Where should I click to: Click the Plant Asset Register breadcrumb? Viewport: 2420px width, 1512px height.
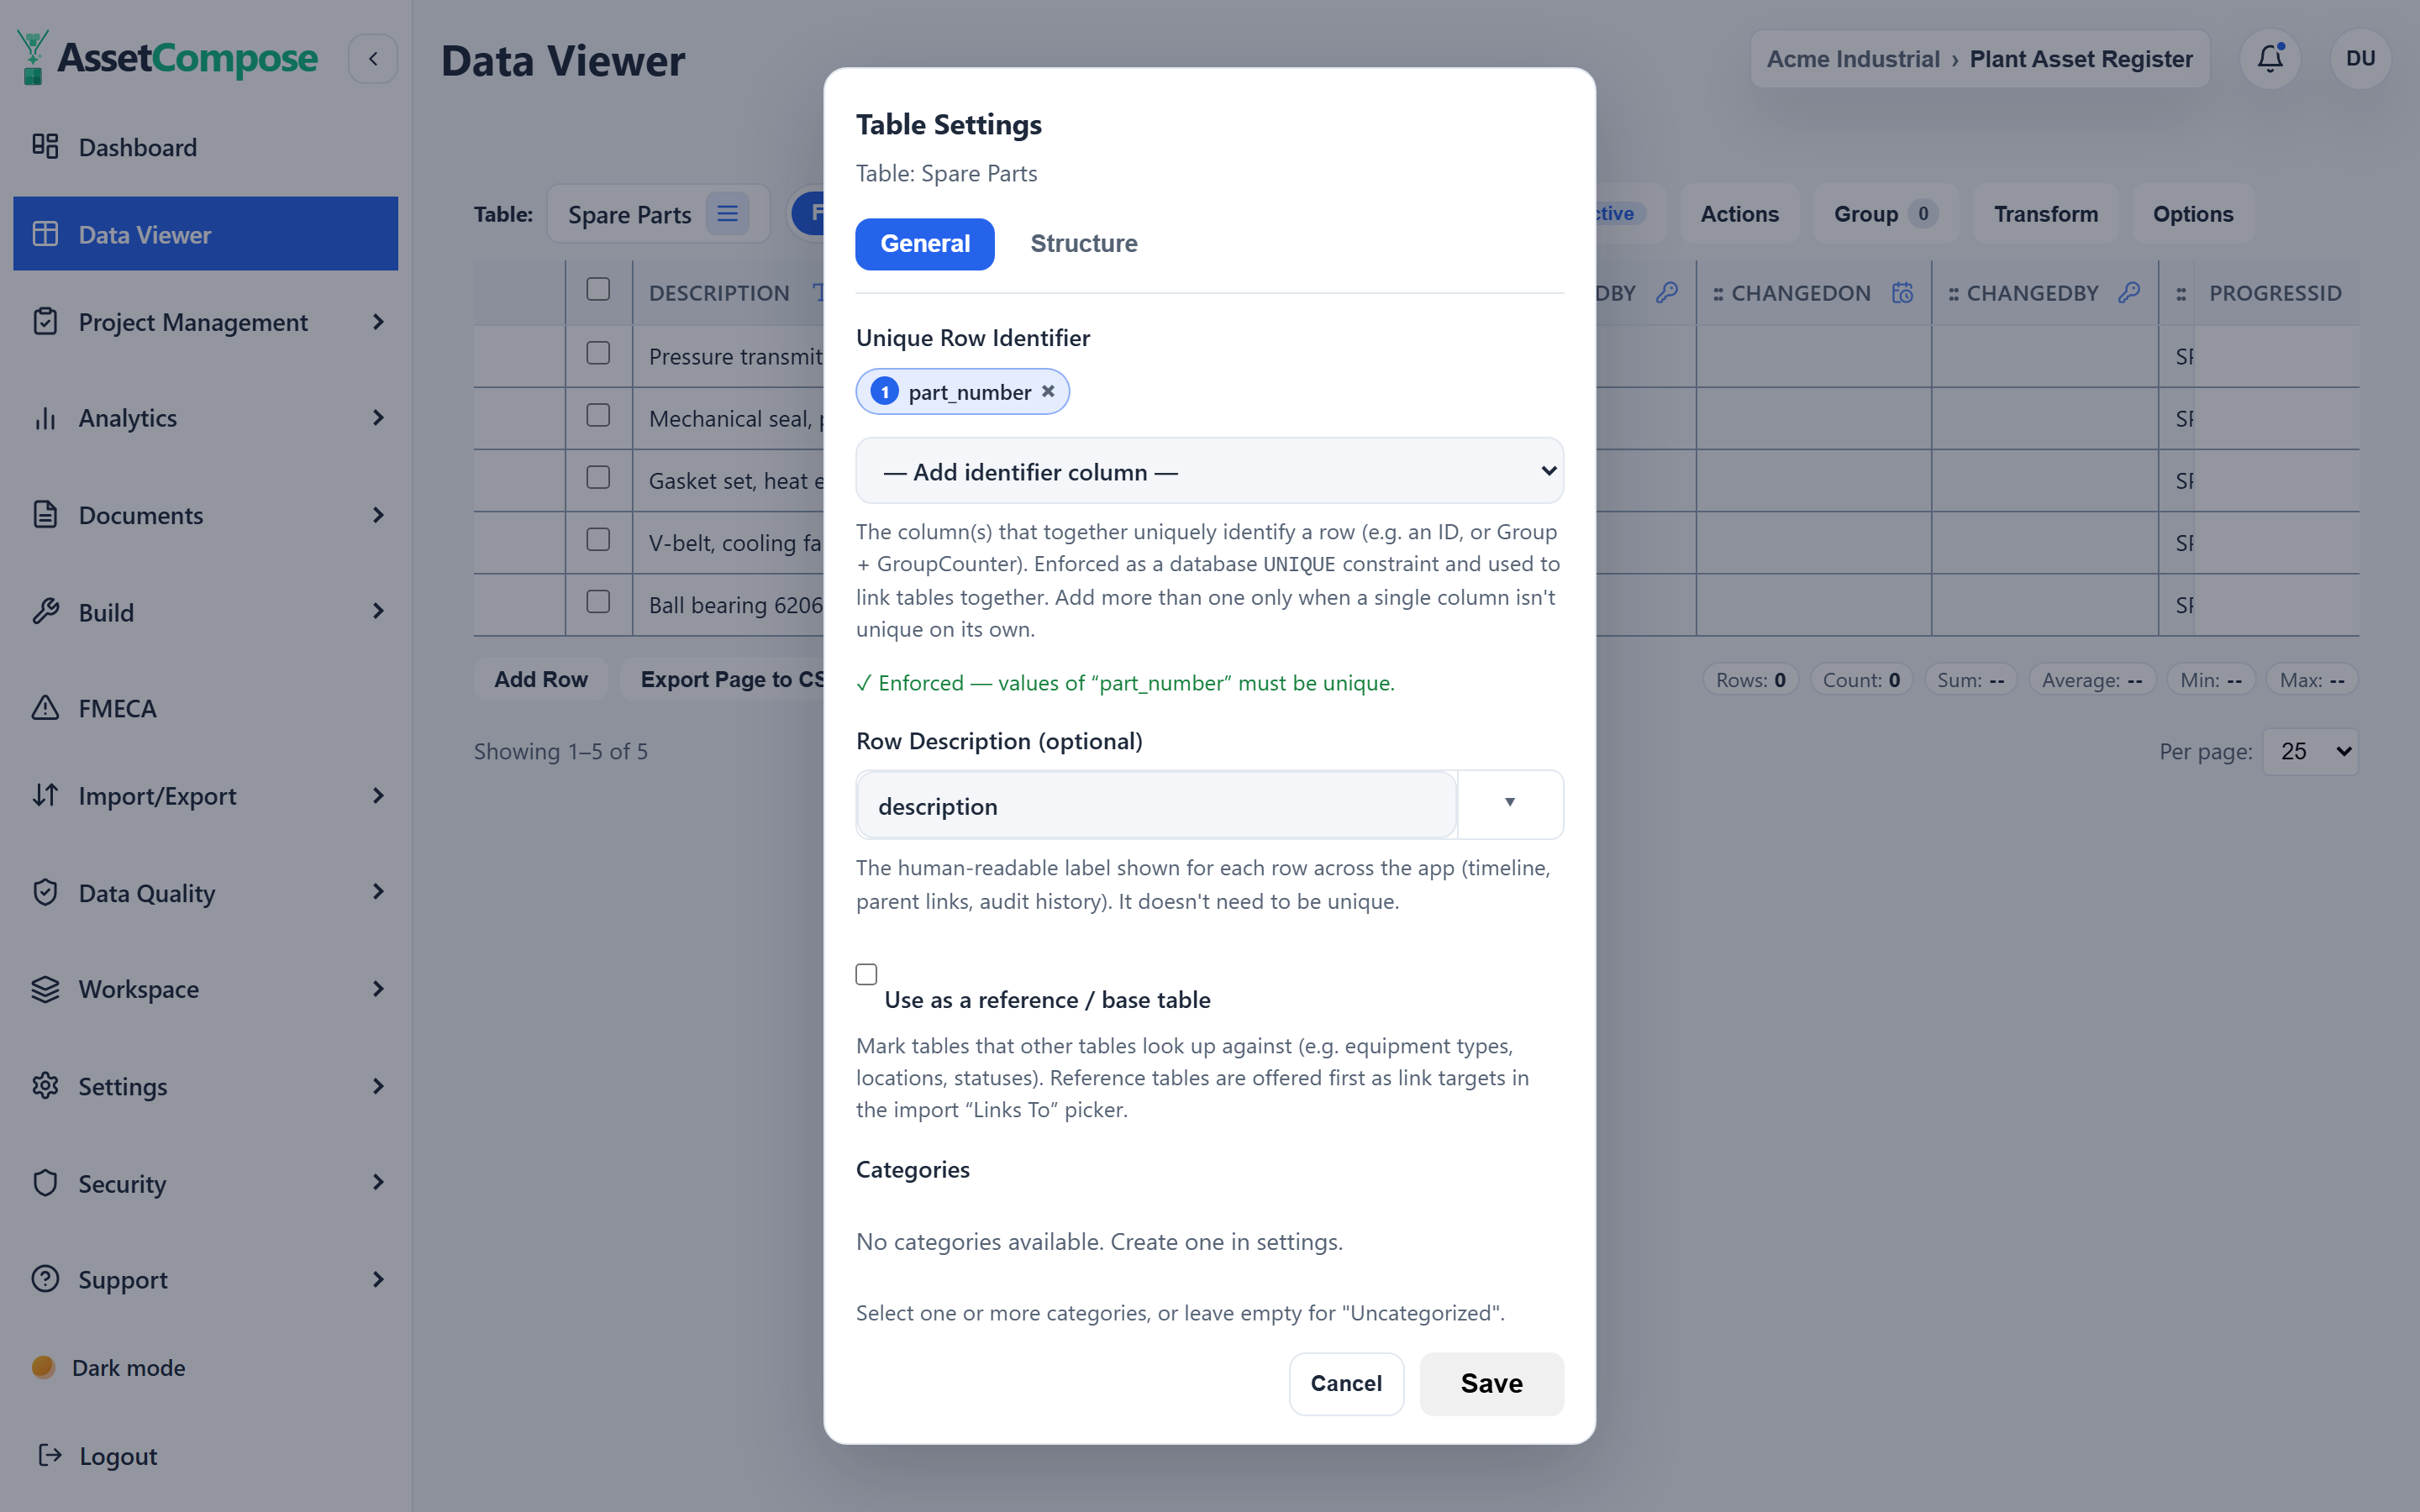click(x=2081, y=59)
